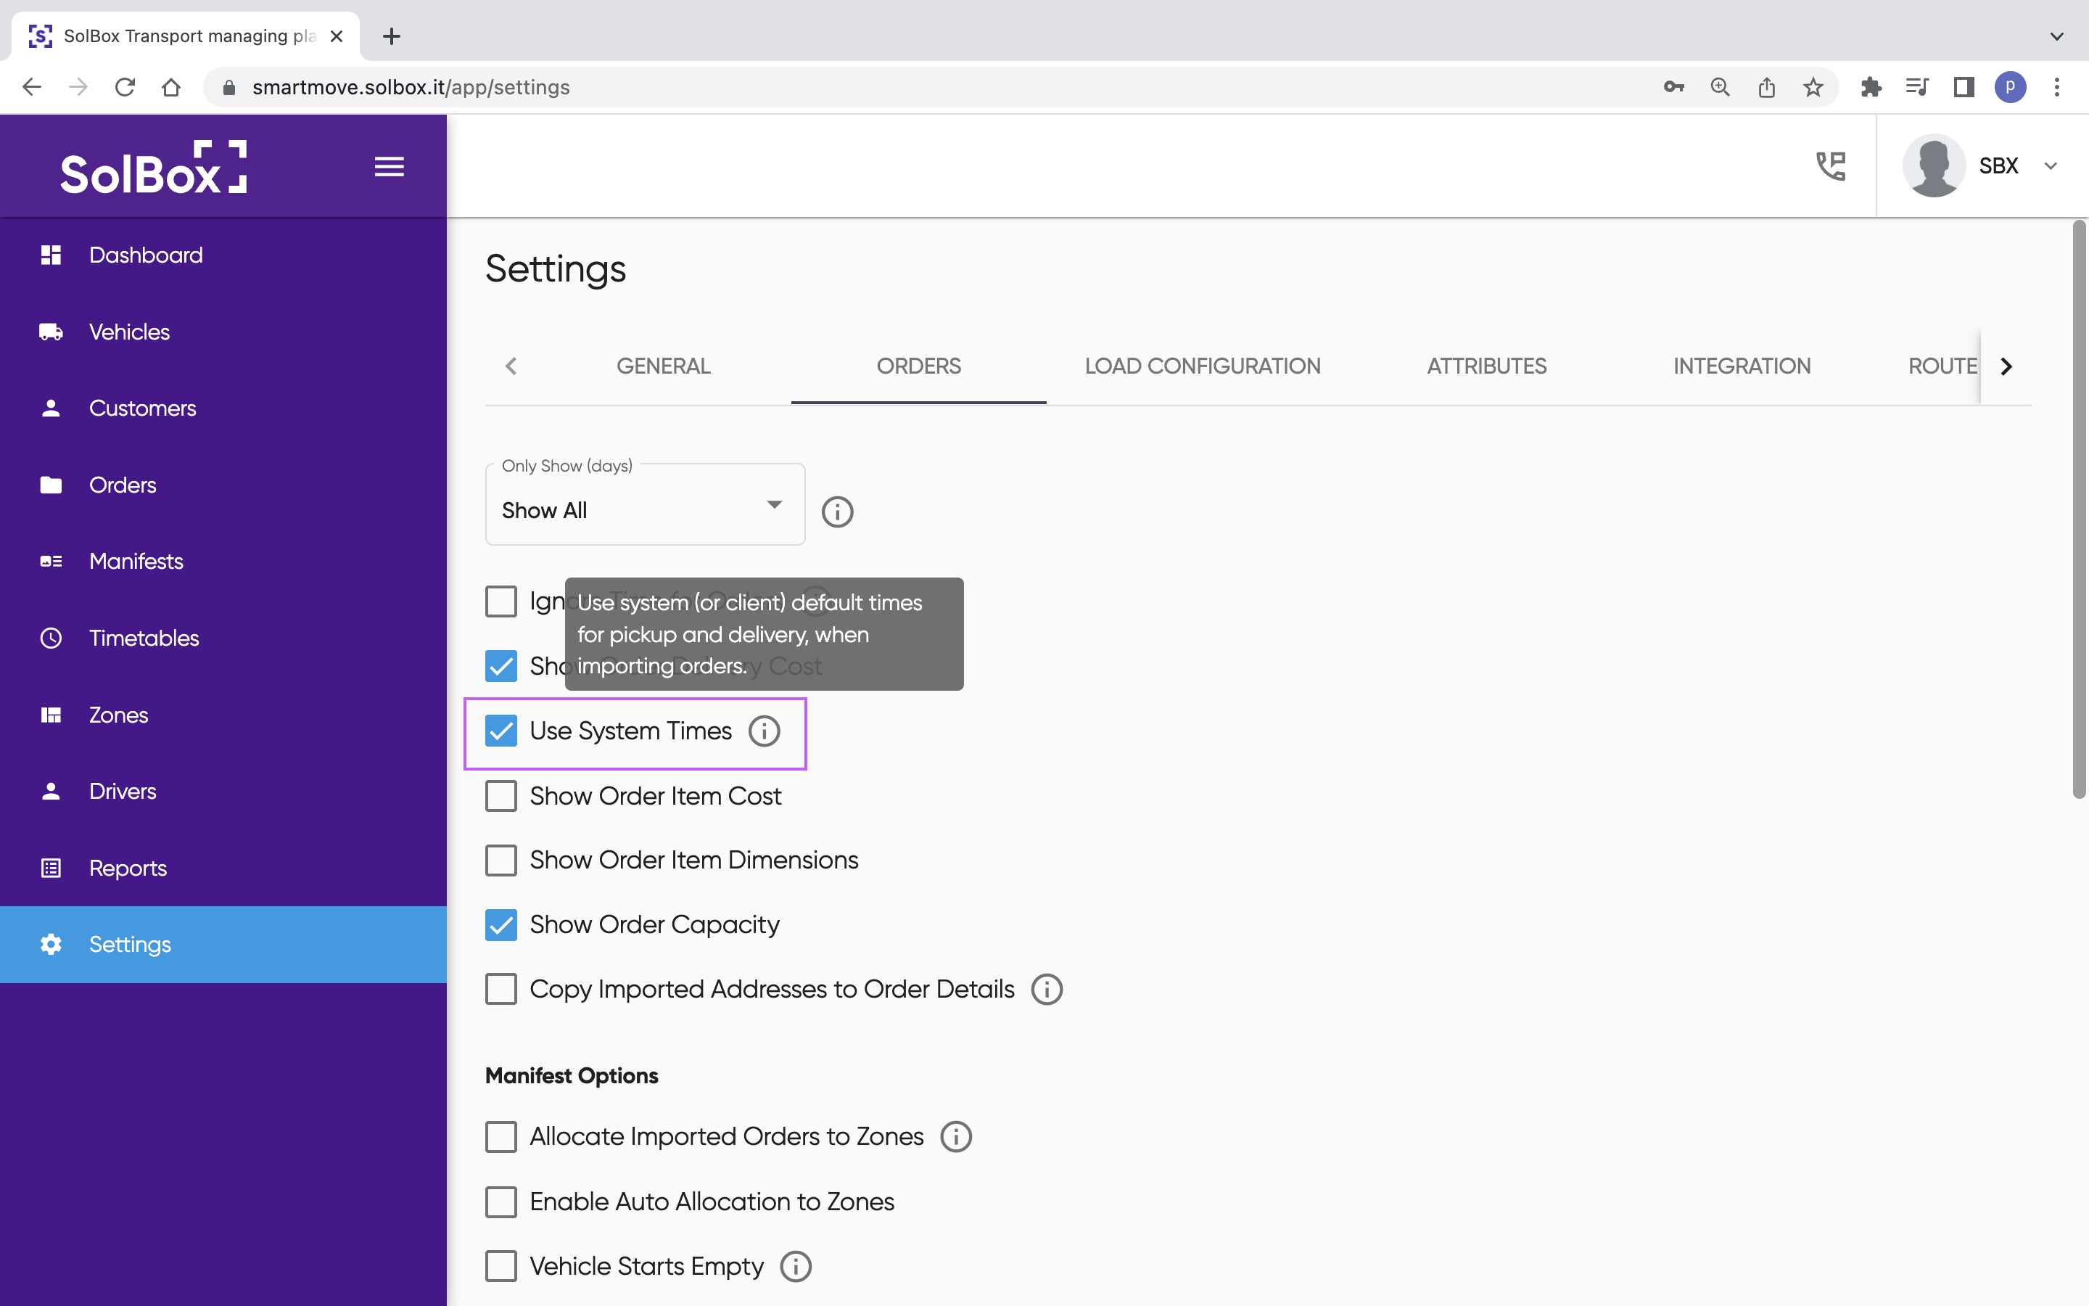
Task: Switch to the Attributes tab
Action: (1486, 366)
